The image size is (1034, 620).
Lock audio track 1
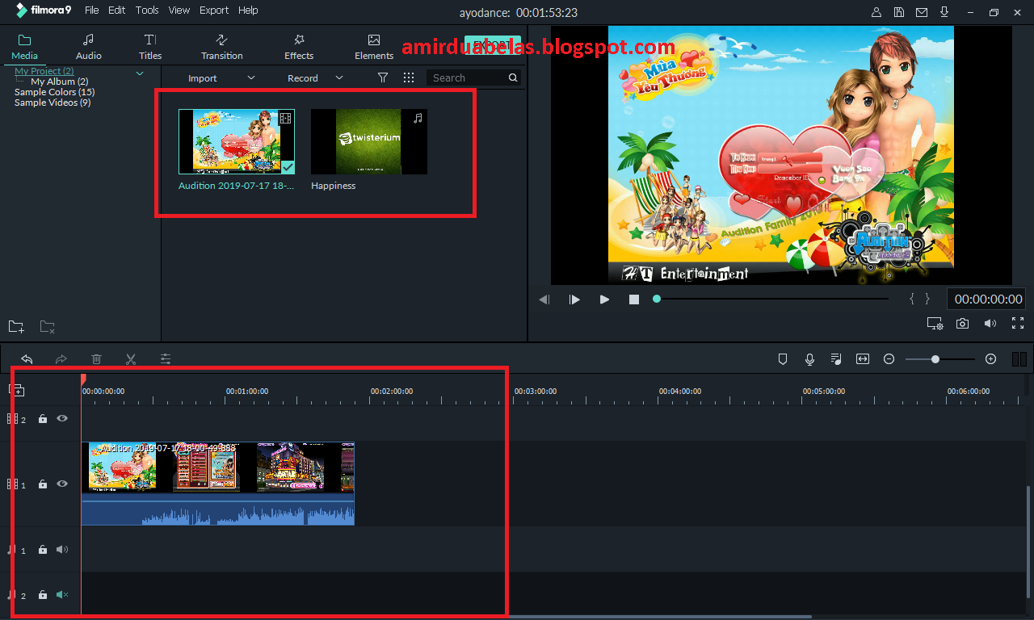click(x=43, y=550)
